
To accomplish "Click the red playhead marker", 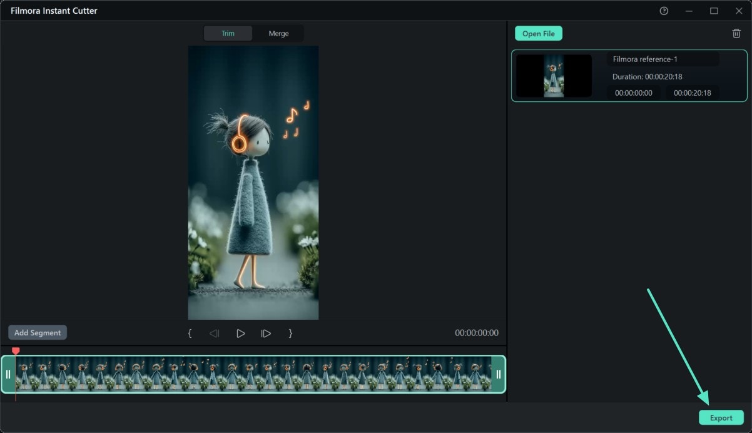I will coord(16,352).
